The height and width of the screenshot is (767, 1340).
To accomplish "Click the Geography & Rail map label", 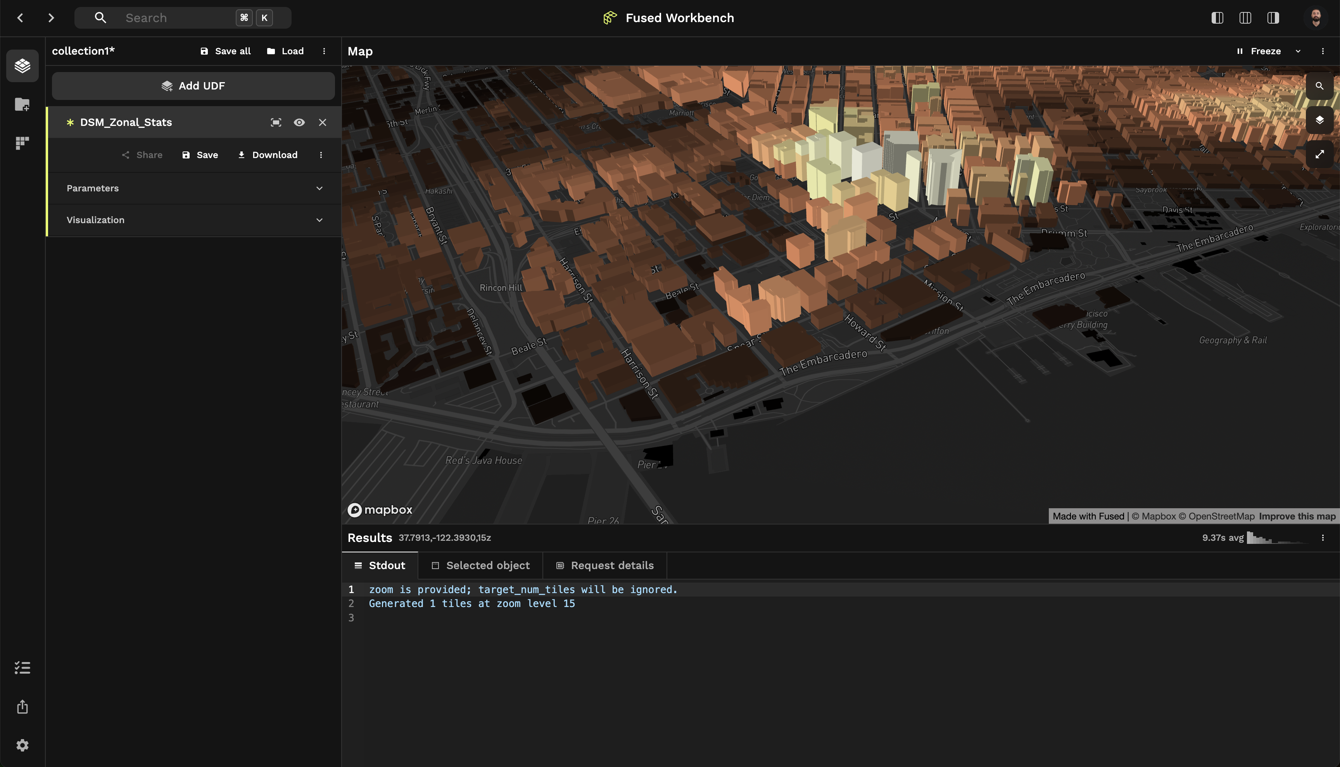I will click(x=1233, y=340).
